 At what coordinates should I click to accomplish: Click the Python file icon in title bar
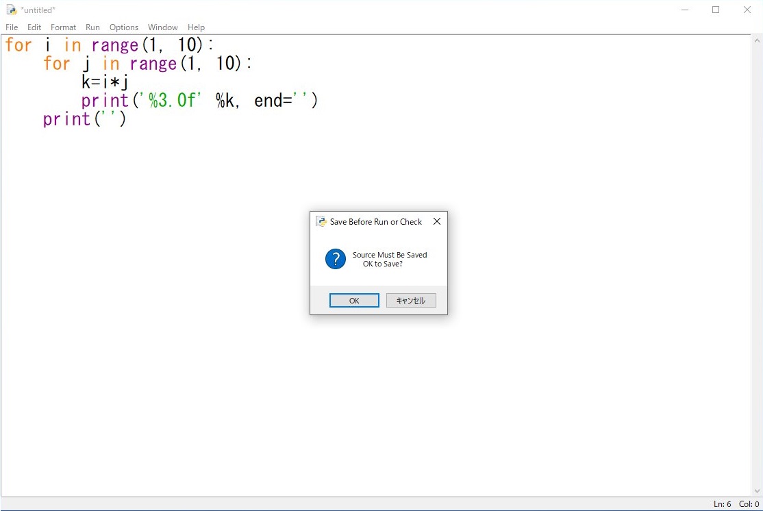click(11, 10)
